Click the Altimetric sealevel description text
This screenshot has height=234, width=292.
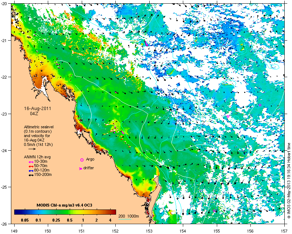point(39,136)
